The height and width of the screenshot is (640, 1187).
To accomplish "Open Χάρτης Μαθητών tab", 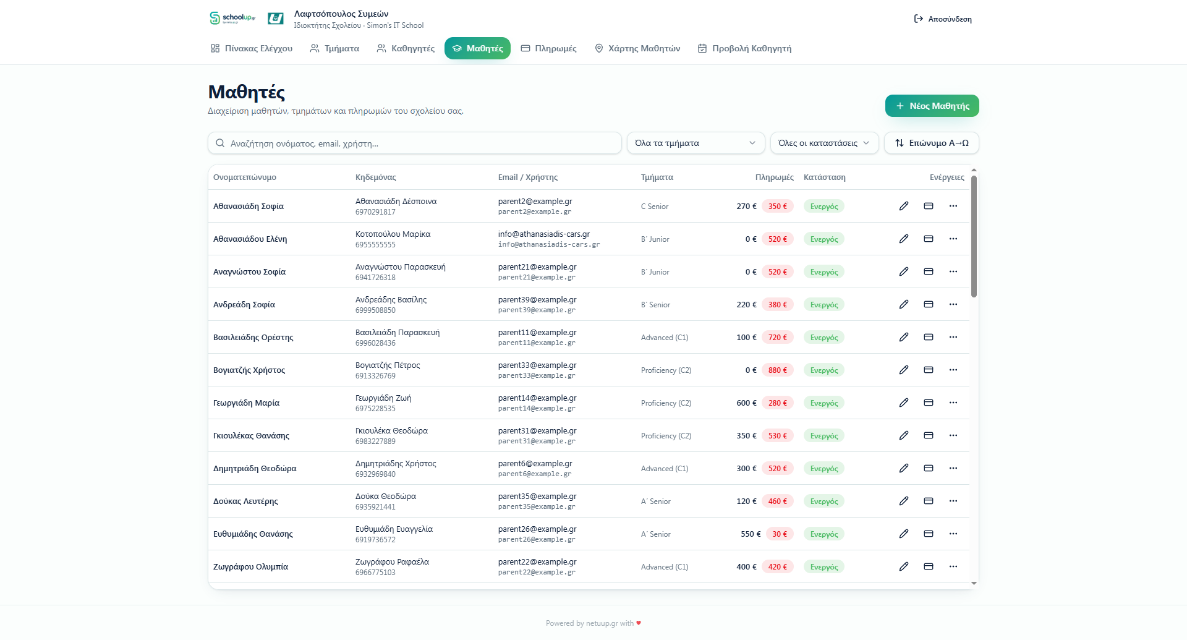I will click(x=637, y=48).
